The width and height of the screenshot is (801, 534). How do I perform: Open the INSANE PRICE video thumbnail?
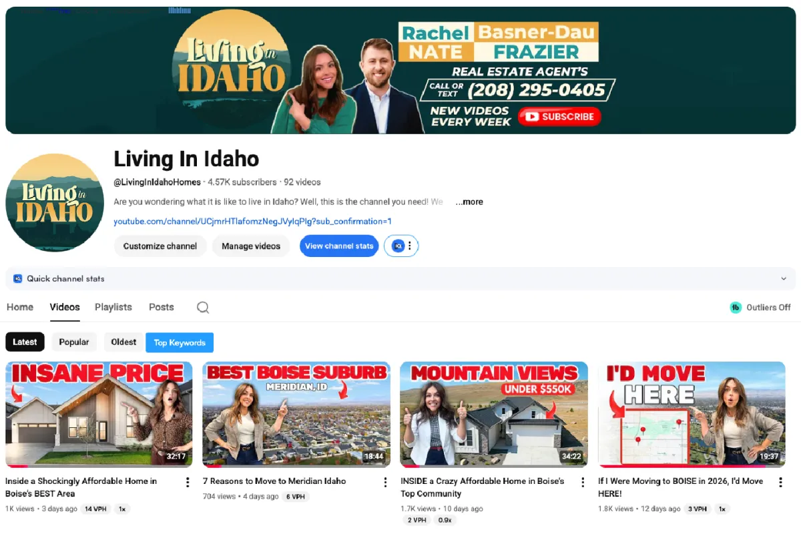click(x=99, y=415)
